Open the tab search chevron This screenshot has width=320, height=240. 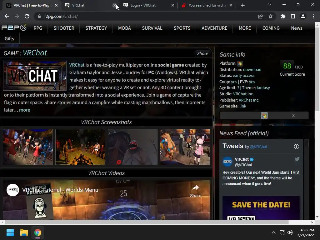pyautogui.click(x=270, y=4)
